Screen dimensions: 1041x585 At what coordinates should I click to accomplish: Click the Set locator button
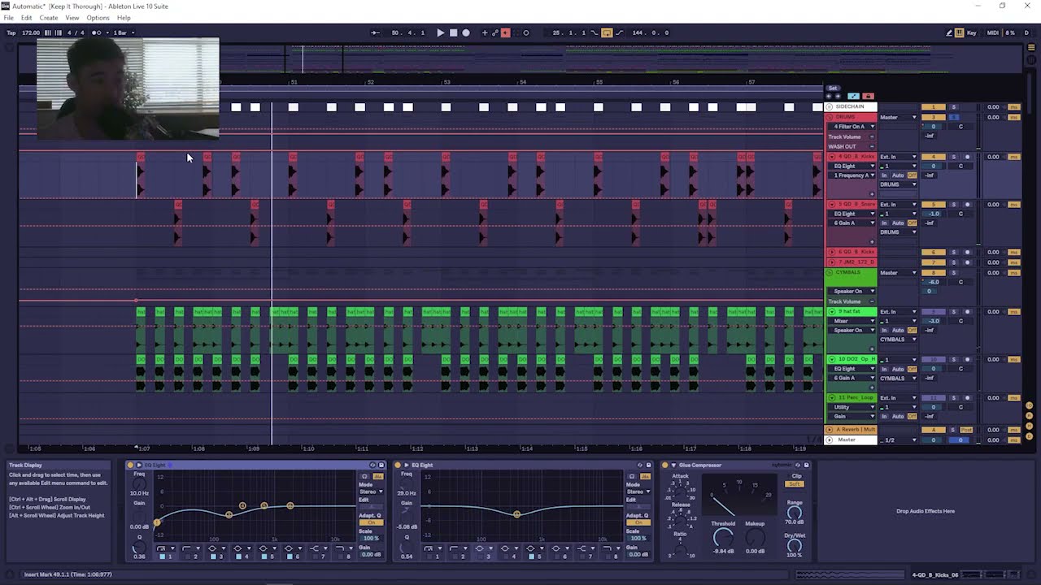coord(832,88)
